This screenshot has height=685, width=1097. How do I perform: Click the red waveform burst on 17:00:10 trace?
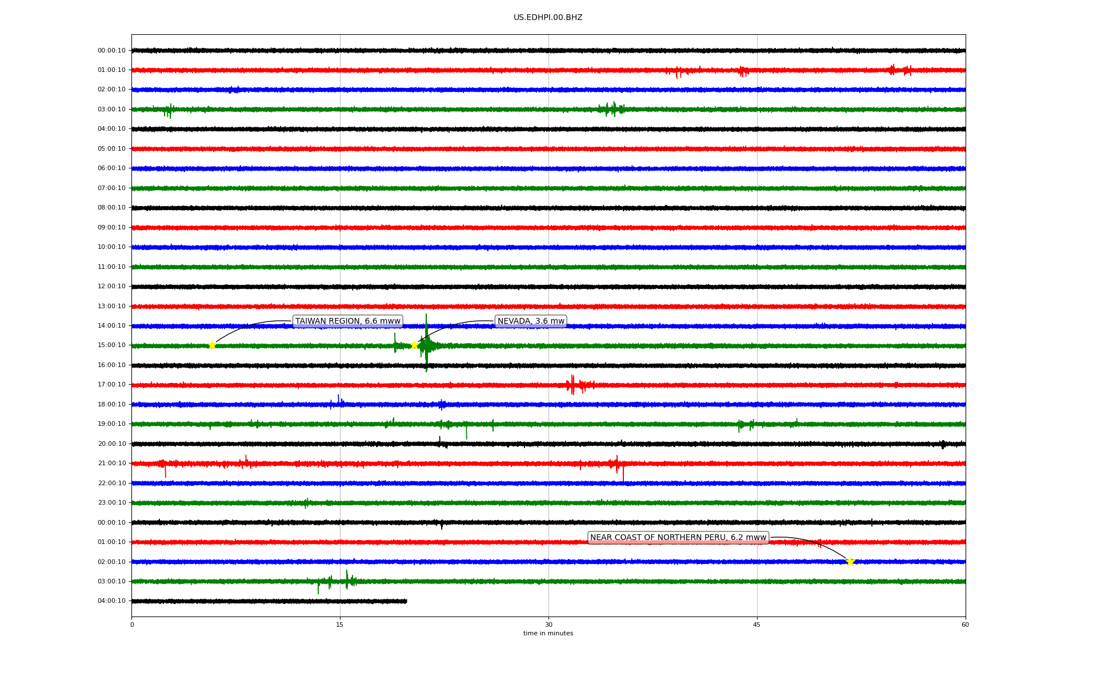[573, 385]
